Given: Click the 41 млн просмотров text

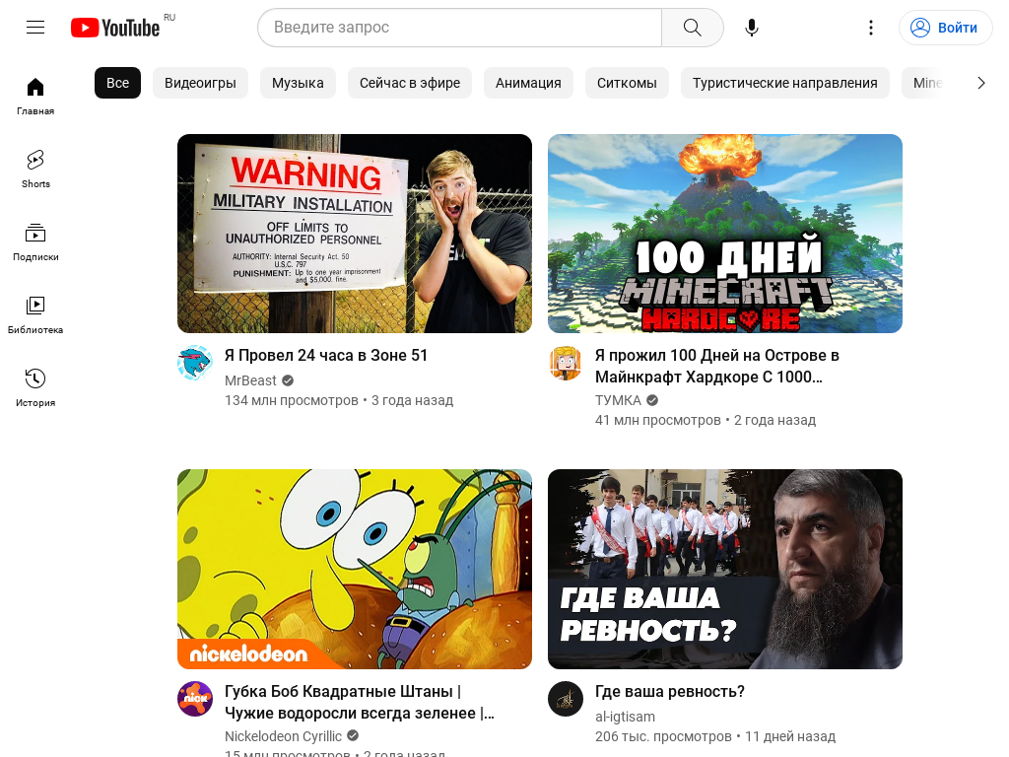Looking at the screenshot, I should 657,420.
